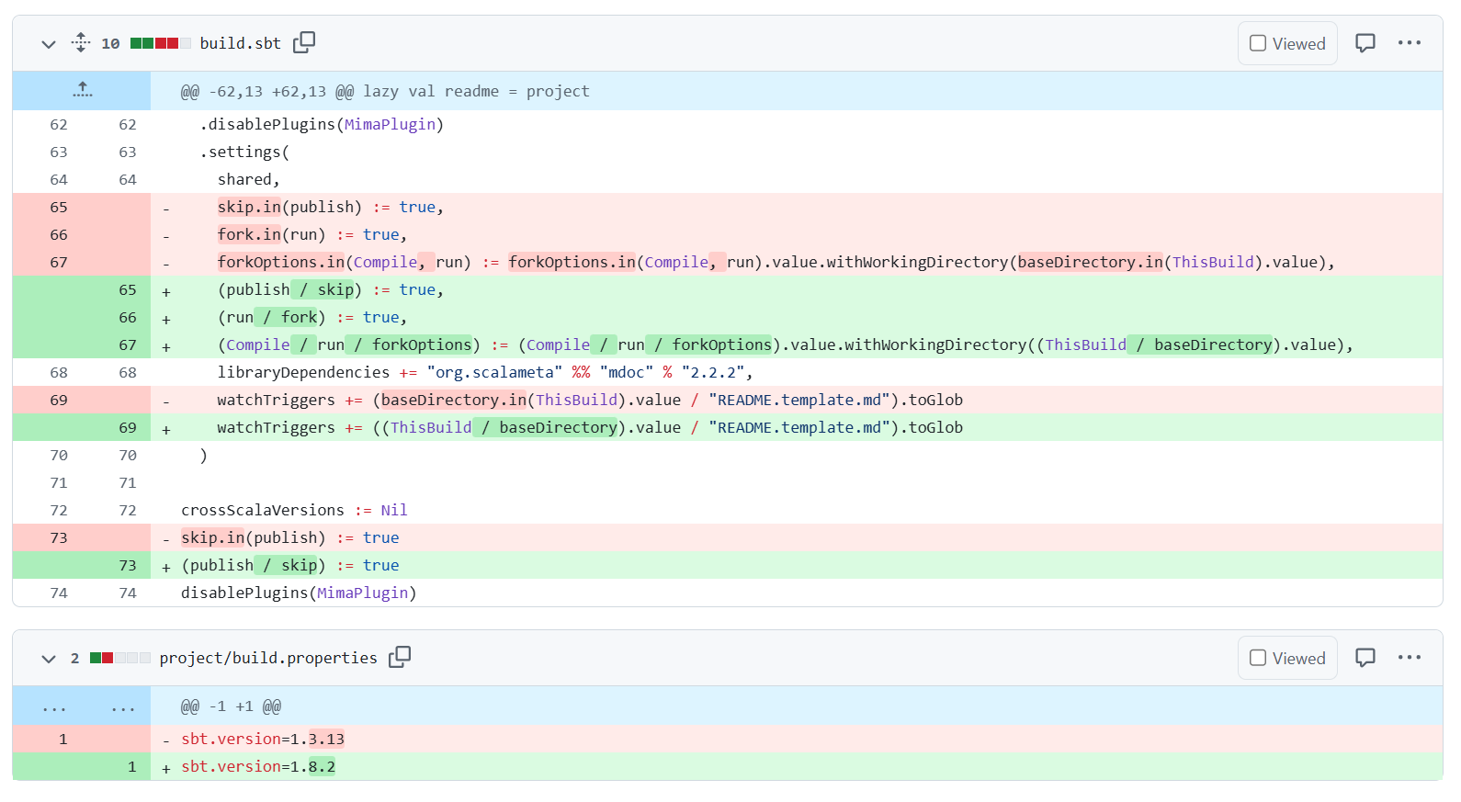Viewport: 1461px width, 802px height.
Task: Expand all lines in build.sbt diff
Action: pyautogui.click(x=81, y=42)
